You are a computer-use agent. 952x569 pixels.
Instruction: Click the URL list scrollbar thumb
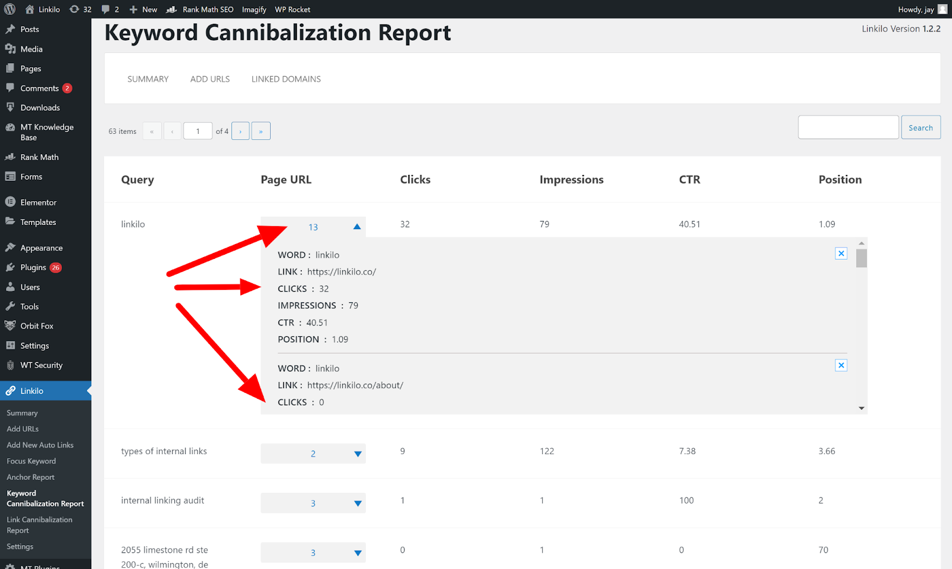point(862,258)
